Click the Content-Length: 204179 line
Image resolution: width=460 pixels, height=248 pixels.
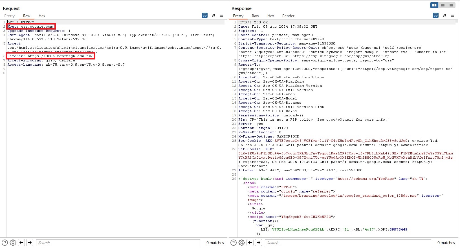tap(263, 128)
